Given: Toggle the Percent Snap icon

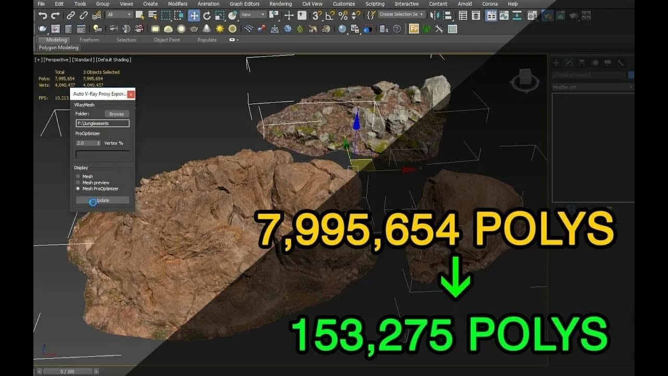Looking at the screenshot, I should pos(343,16).
